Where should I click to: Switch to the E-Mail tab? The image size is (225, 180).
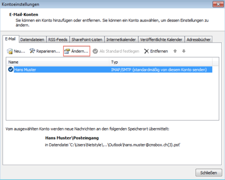tap(11, 39)
